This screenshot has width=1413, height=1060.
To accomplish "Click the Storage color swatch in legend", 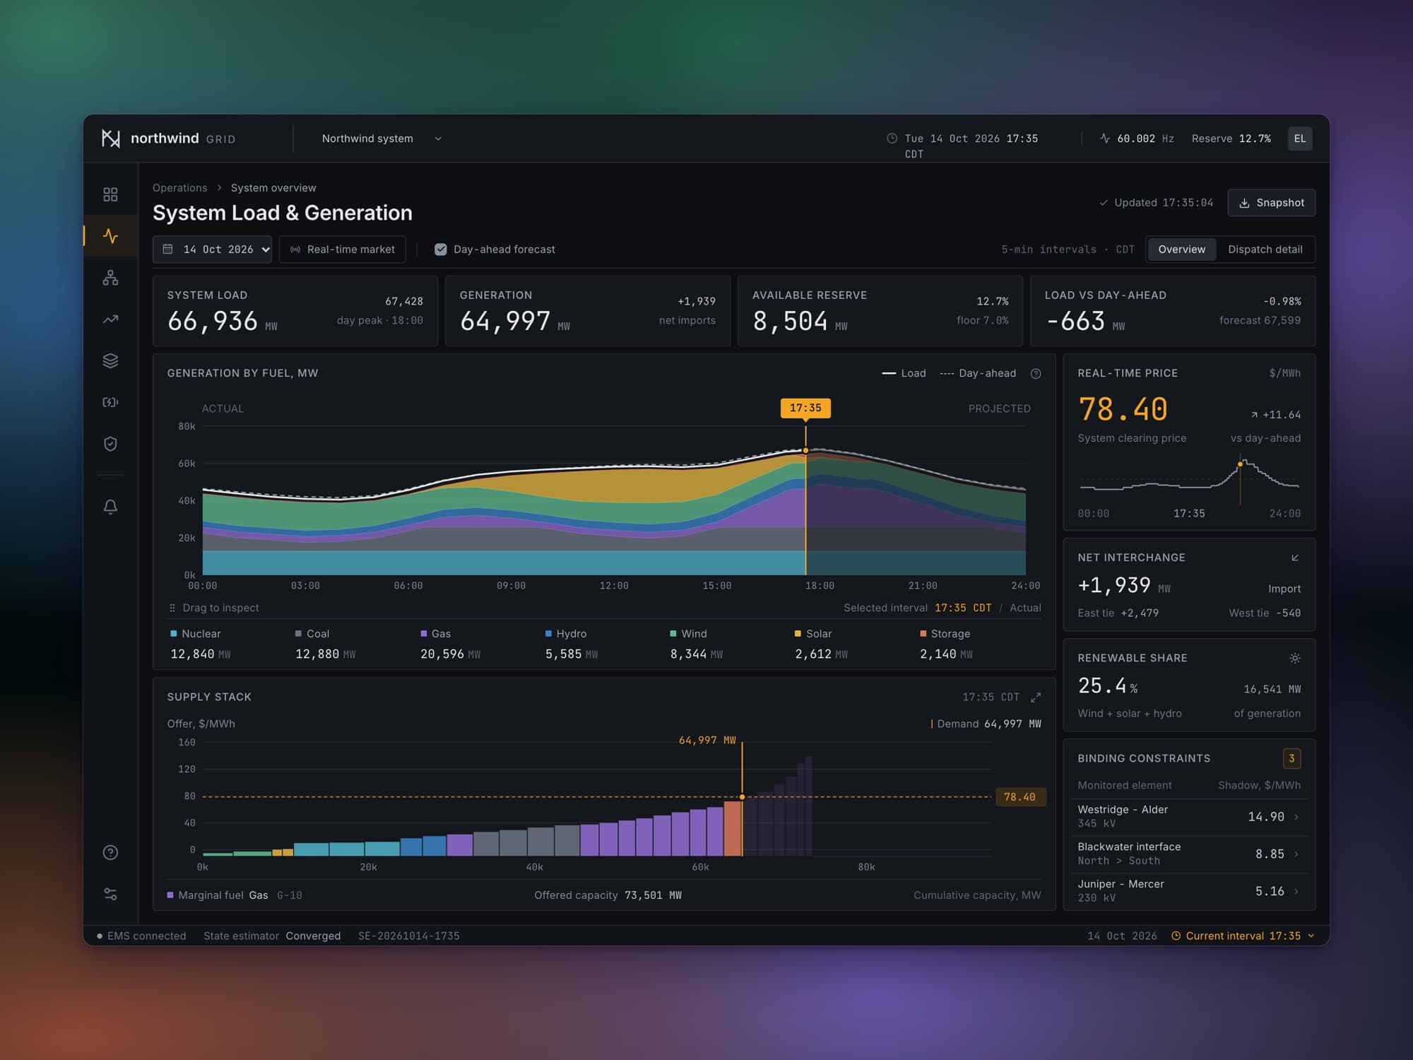I will pos(923,634).
